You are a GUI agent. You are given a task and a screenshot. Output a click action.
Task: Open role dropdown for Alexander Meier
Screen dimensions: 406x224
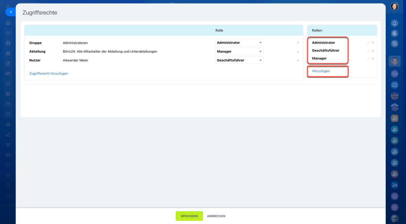click(x=239, y=60)
